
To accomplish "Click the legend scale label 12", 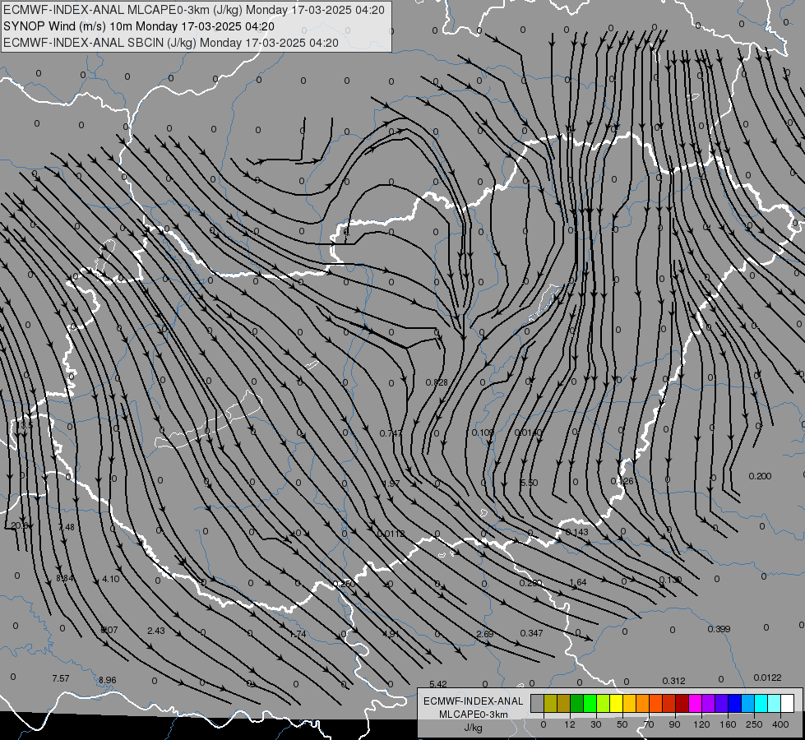I will point(570,724).
